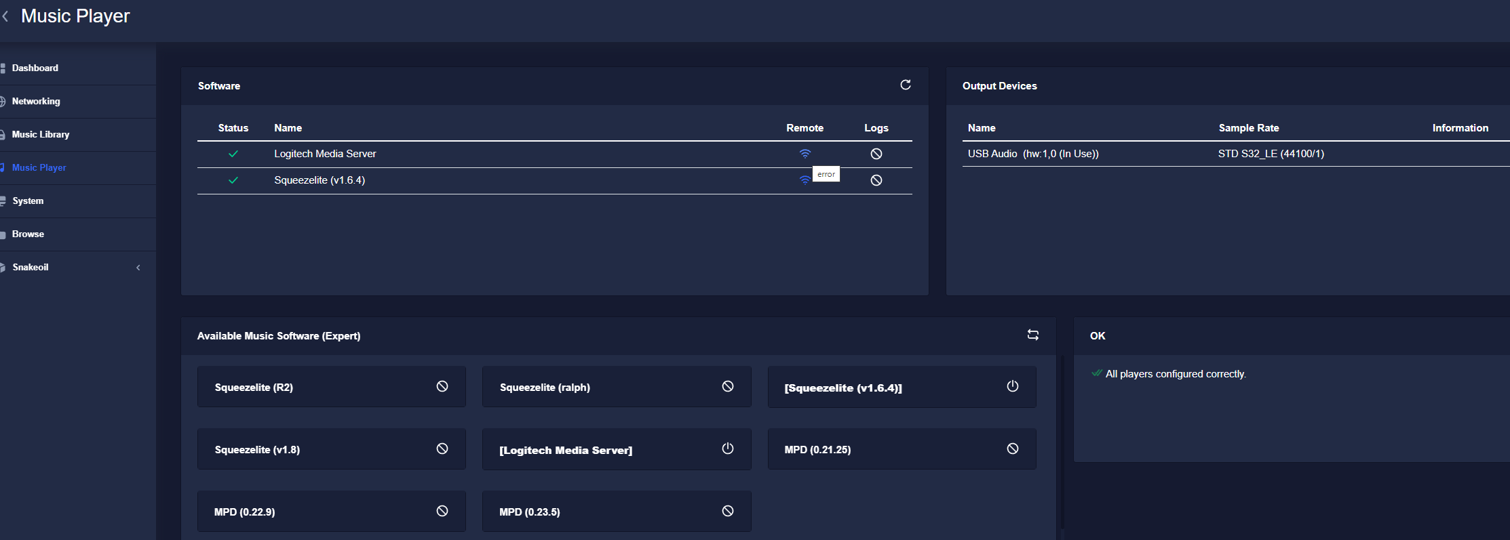Toggle the power icon on [Logitech Media Server]
This screenshot has width=1510, height=540.
click(727, 449)
